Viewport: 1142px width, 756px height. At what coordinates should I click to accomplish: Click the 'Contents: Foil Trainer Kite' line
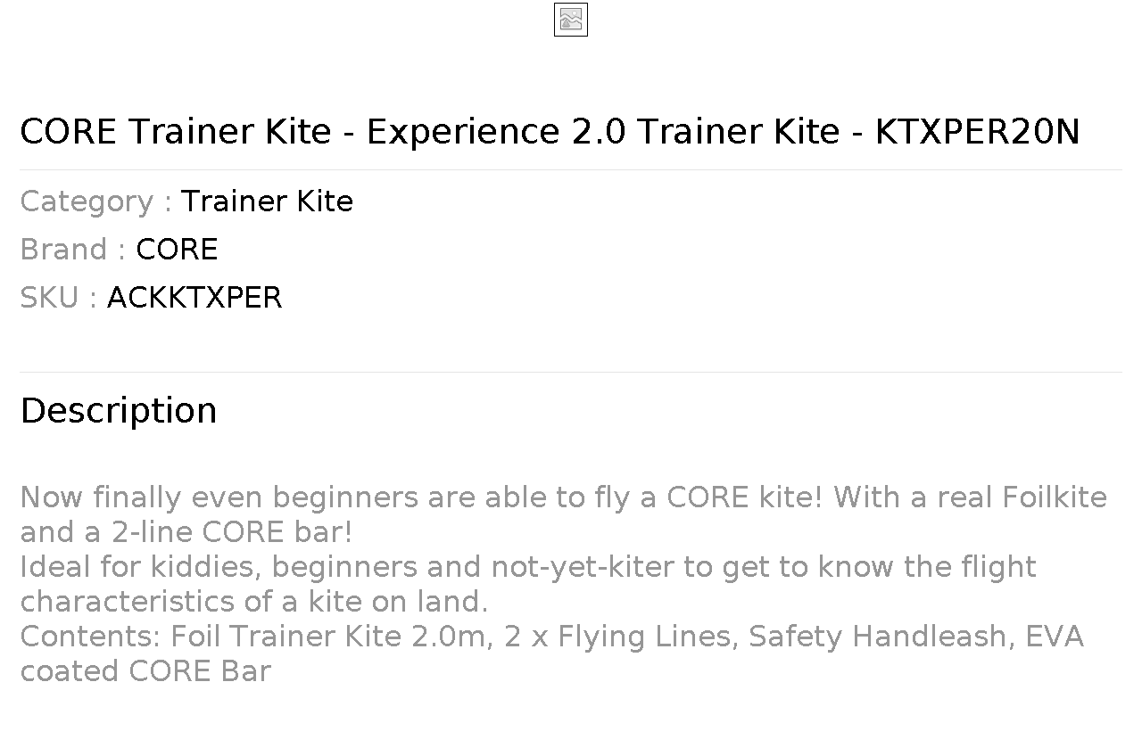[551, 636]
